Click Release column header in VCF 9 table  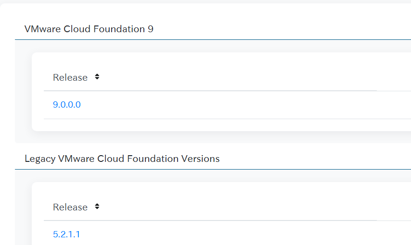point(70,77)
